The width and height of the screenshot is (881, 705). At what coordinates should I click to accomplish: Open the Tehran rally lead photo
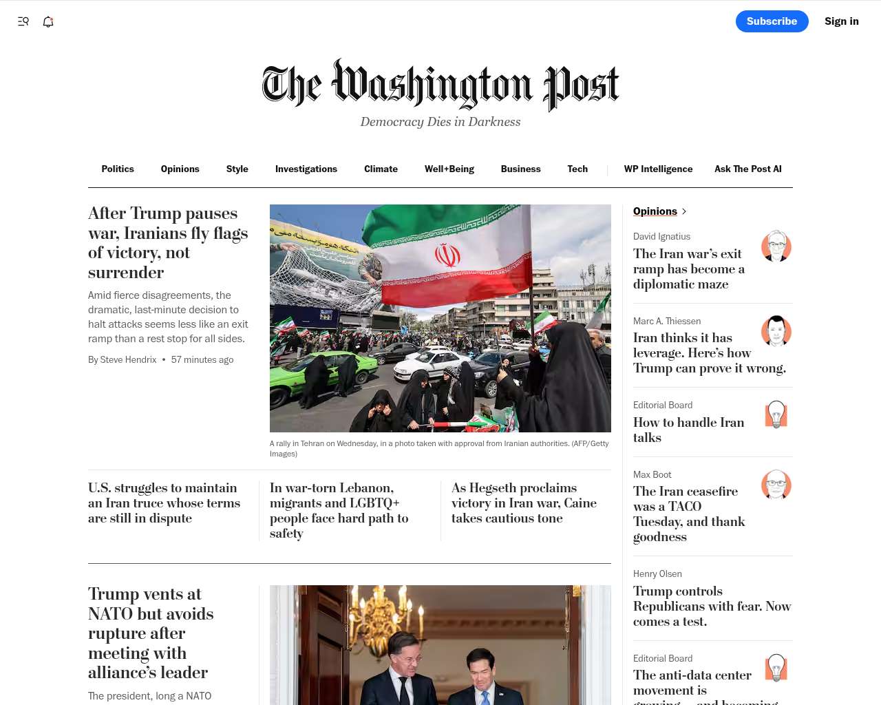tap(440, 318)
